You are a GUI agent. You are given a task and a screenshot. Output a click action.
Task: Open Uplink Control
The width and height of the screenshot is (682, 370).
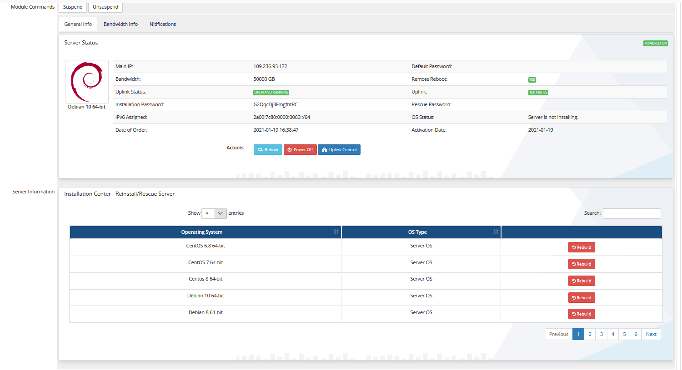(x=339, y=150)
